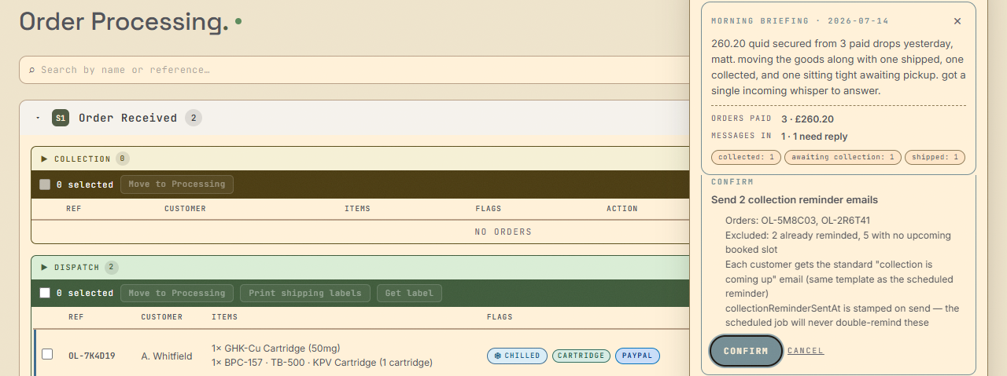
Task: Click FLAGS column header in Dispatch table
Action: click(x=500, y=317)
